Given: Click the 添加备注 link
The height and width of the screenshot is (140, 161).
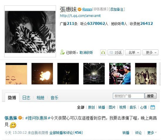Looking at the screenshot, I should (x=117, y=9).
